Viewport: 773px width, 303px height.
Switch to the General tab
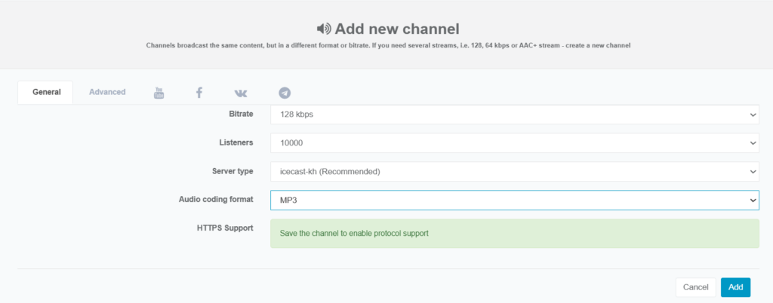46,92
